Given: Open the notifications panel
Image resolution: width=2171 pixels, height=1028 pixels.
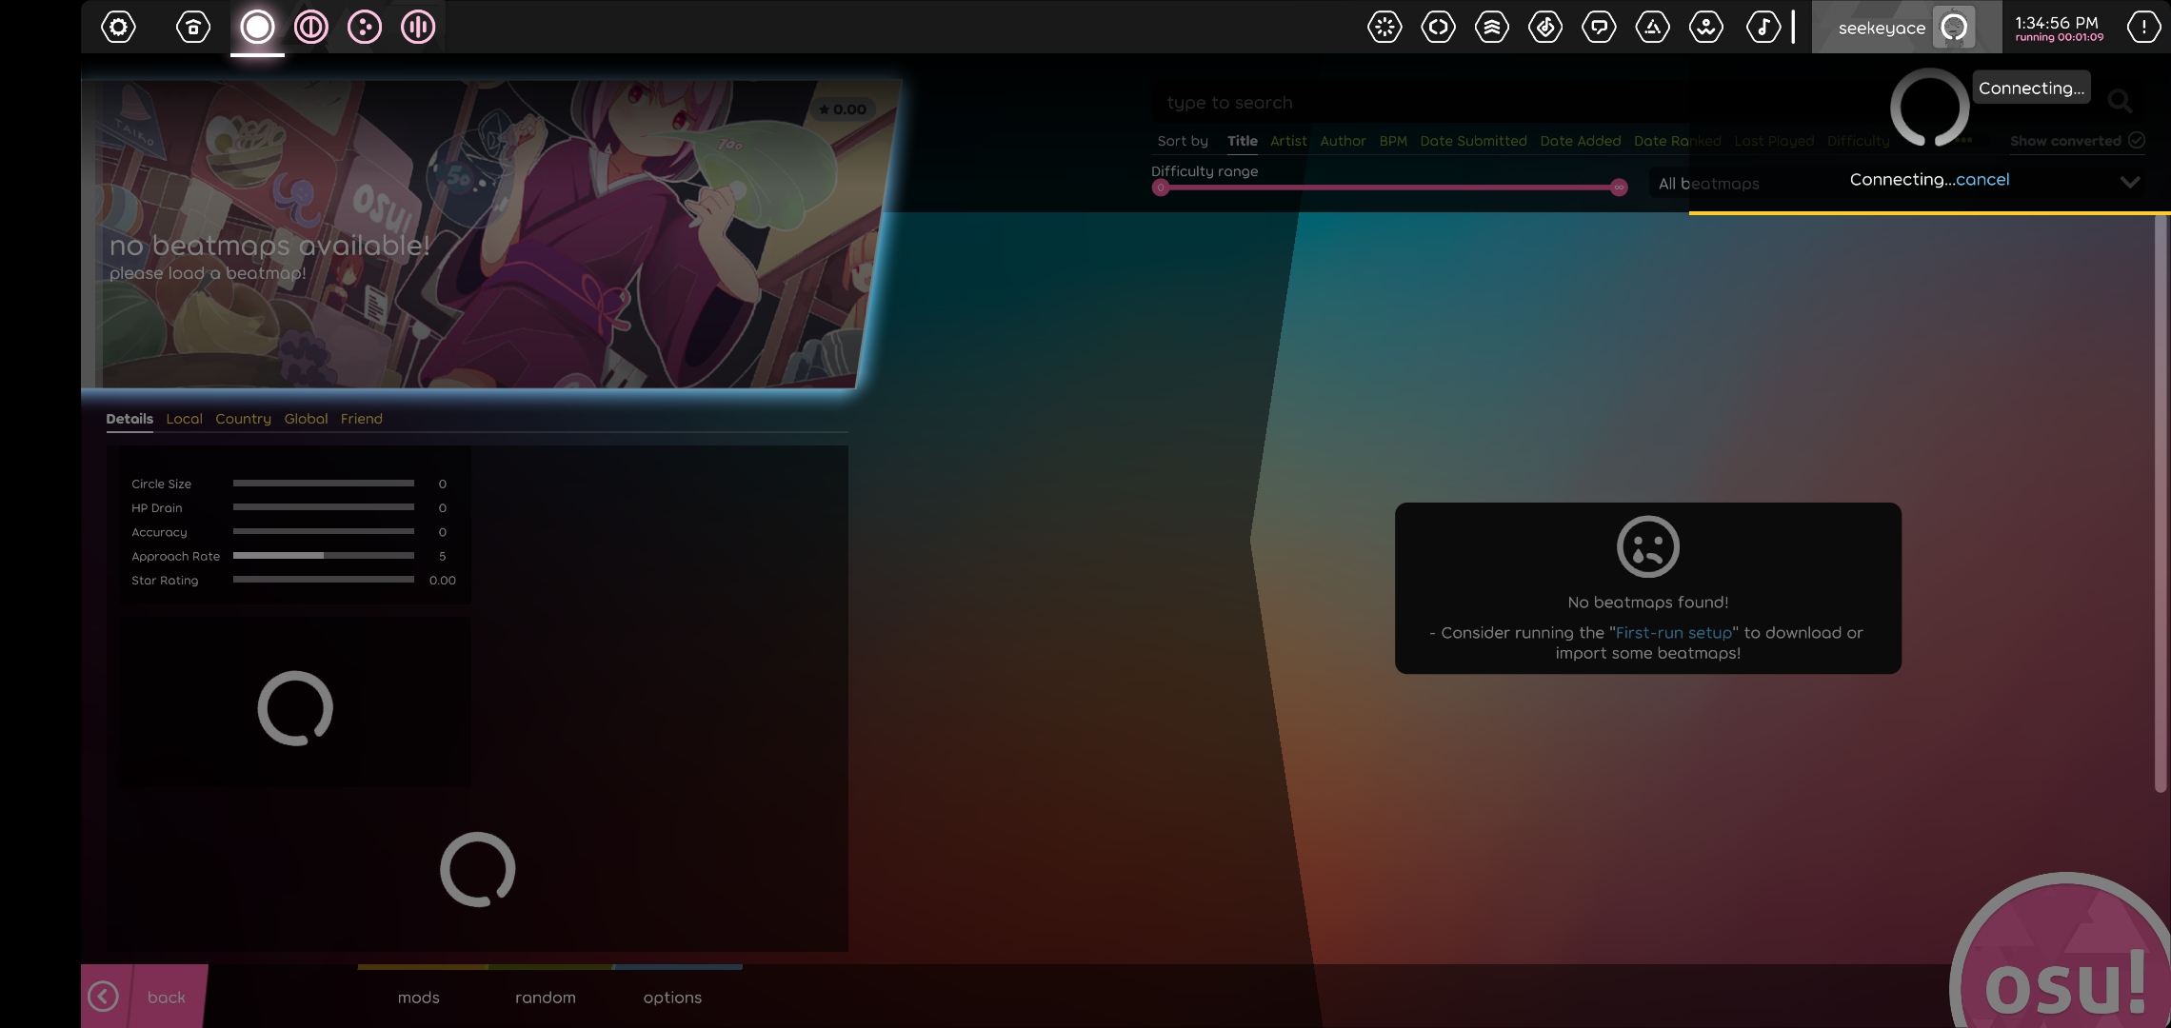Looking at the screenshot, I should point(2142,27).
